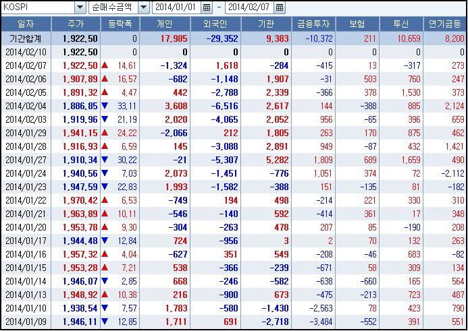
Task: Select the 2014/01/10 date cell
Action: pyautogui.click(x=26, y=309)
